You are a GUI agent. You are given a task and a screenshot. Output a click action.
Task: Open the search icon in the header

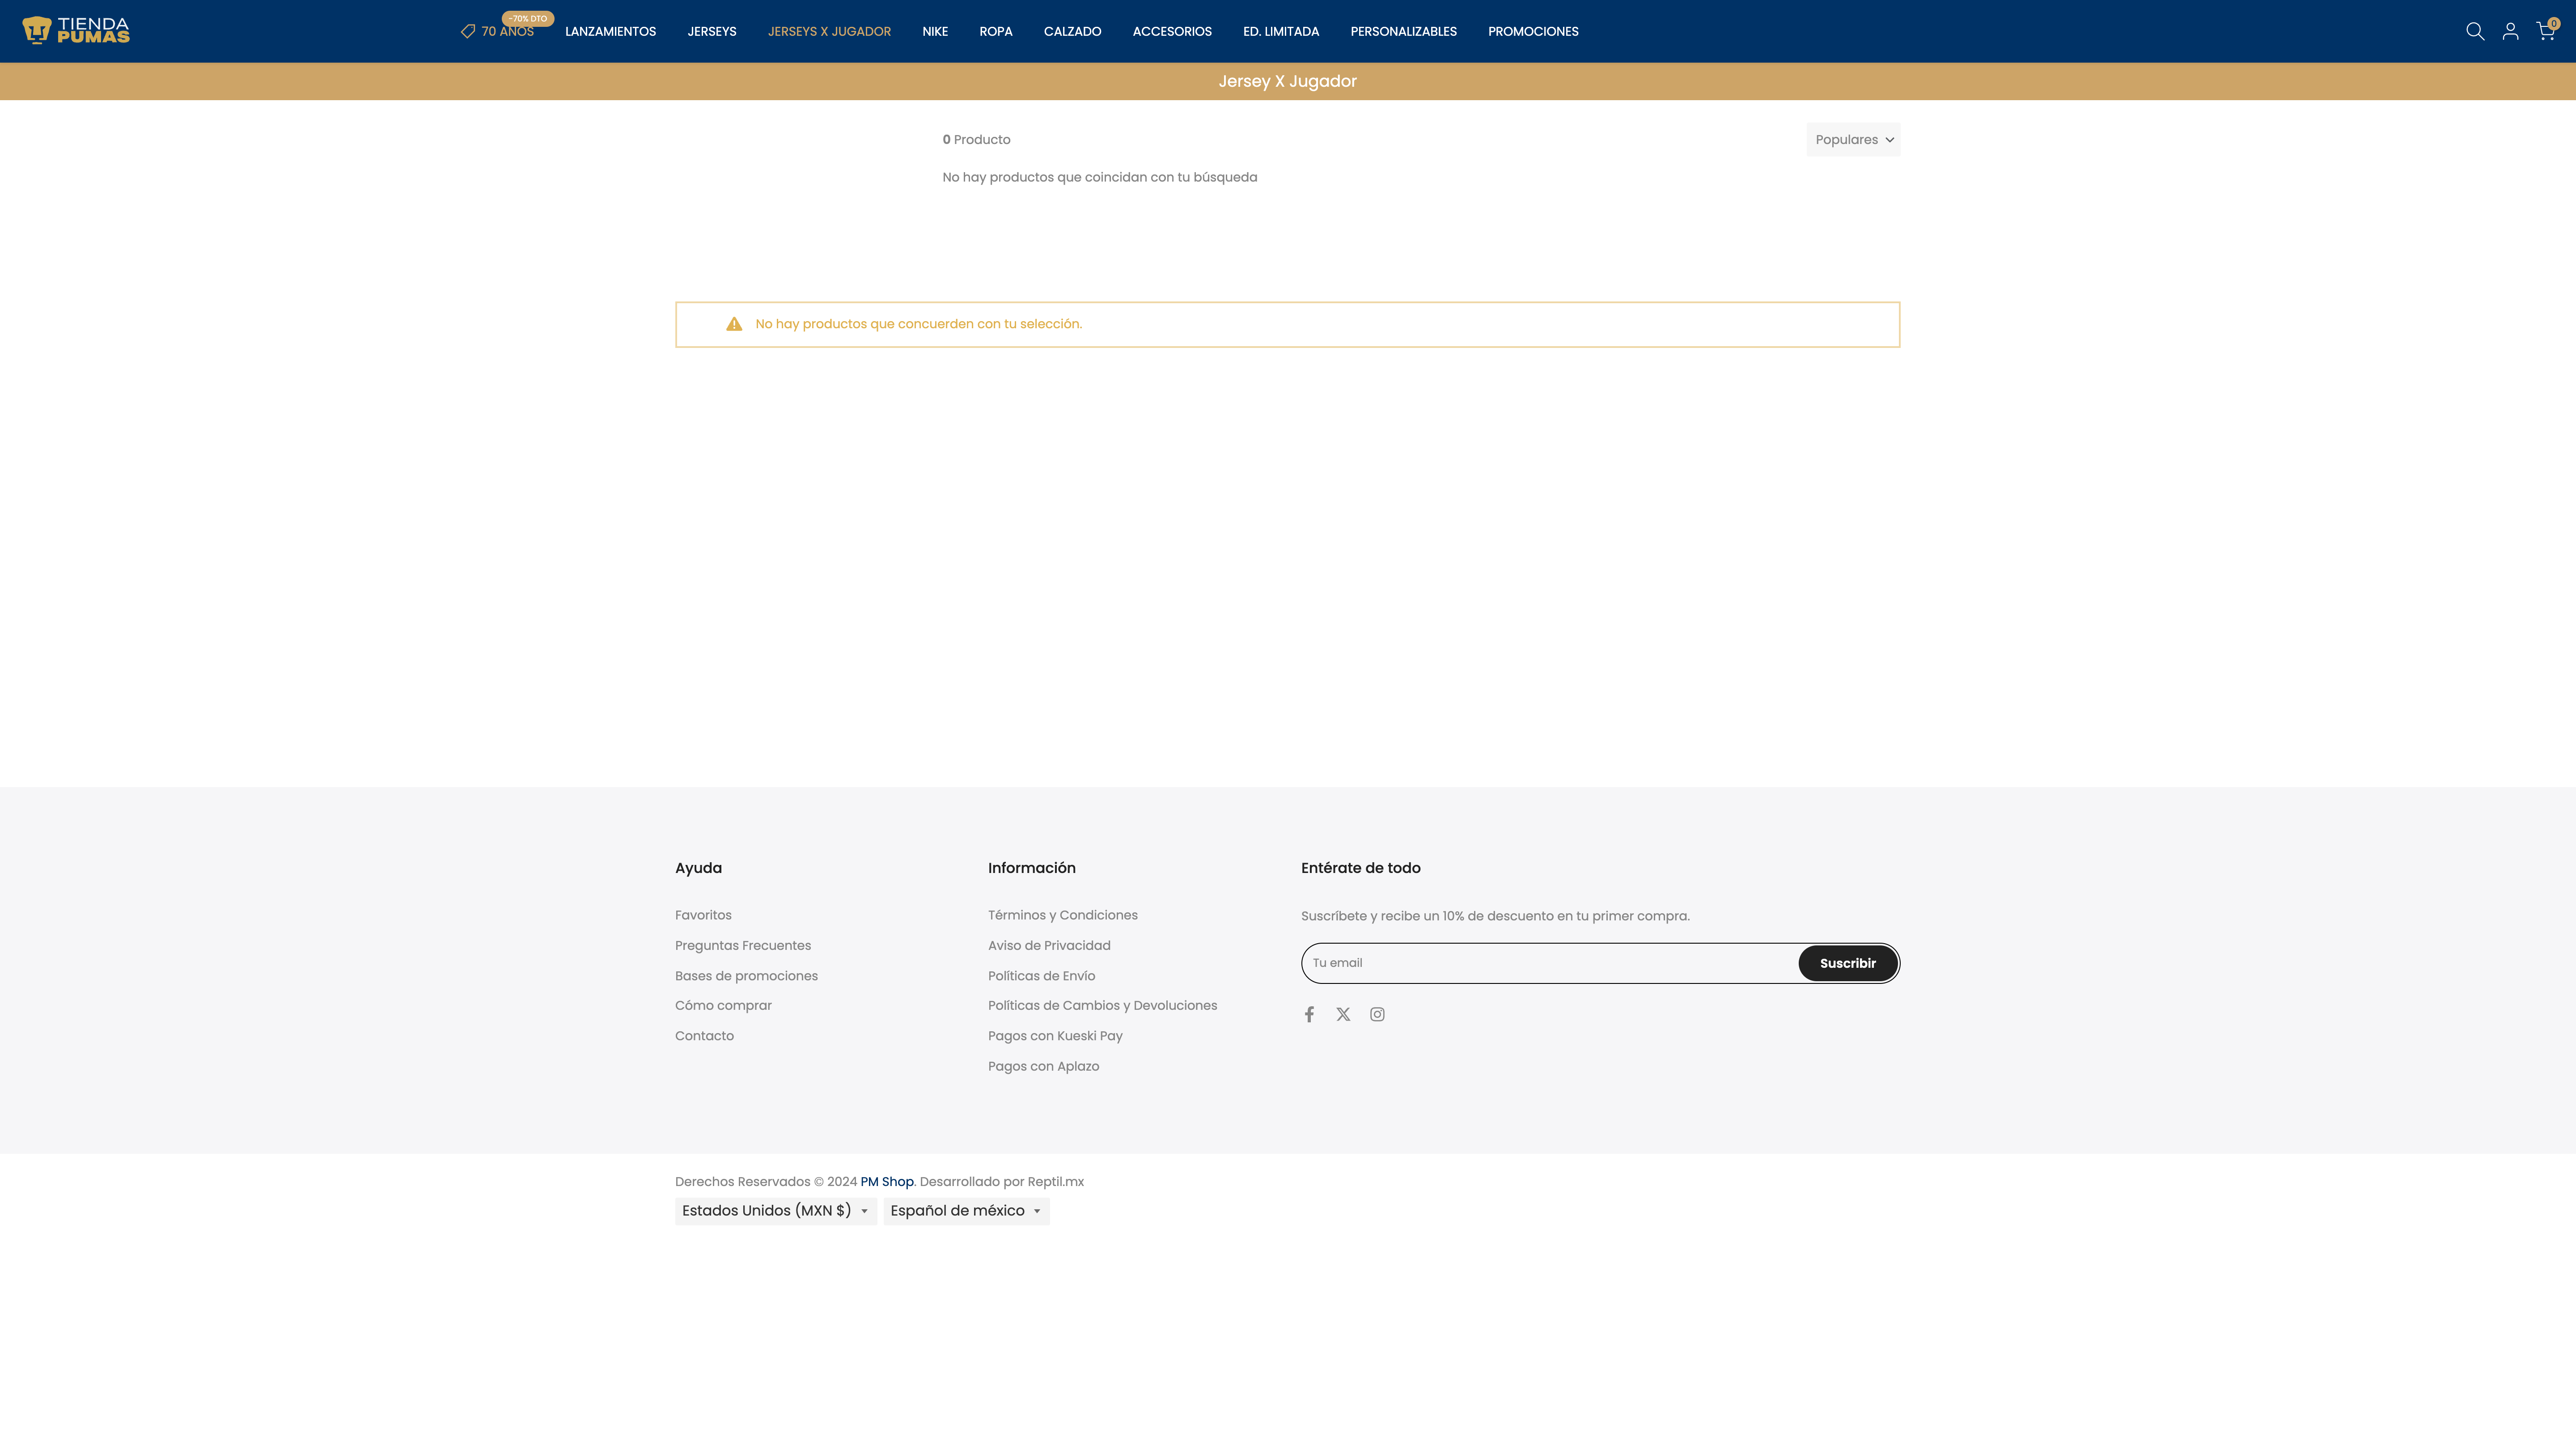(2475, 31)
